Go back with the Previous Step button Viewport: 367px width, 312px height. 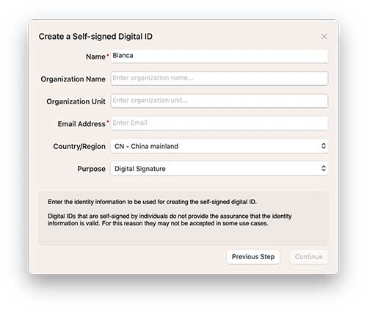click(253, 257)
